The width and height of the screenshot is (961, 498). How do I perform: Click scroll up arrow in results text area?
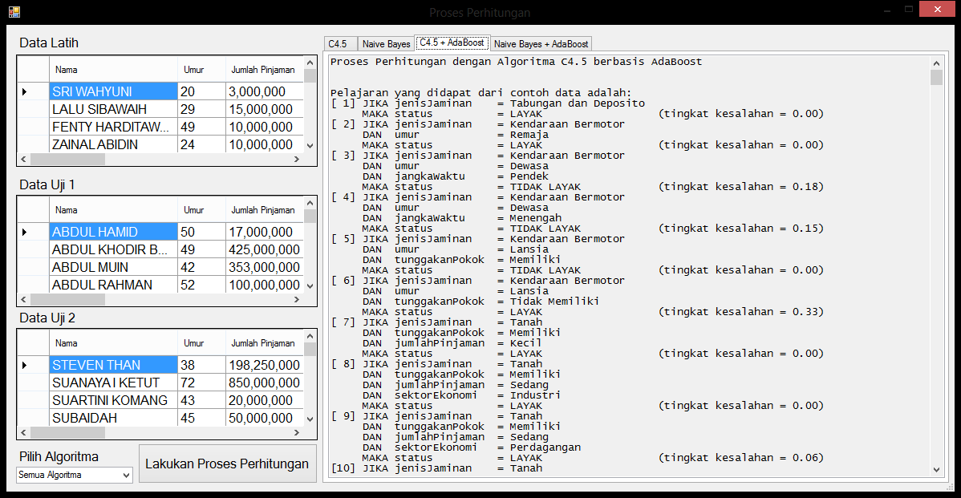[x=936, y=63]
